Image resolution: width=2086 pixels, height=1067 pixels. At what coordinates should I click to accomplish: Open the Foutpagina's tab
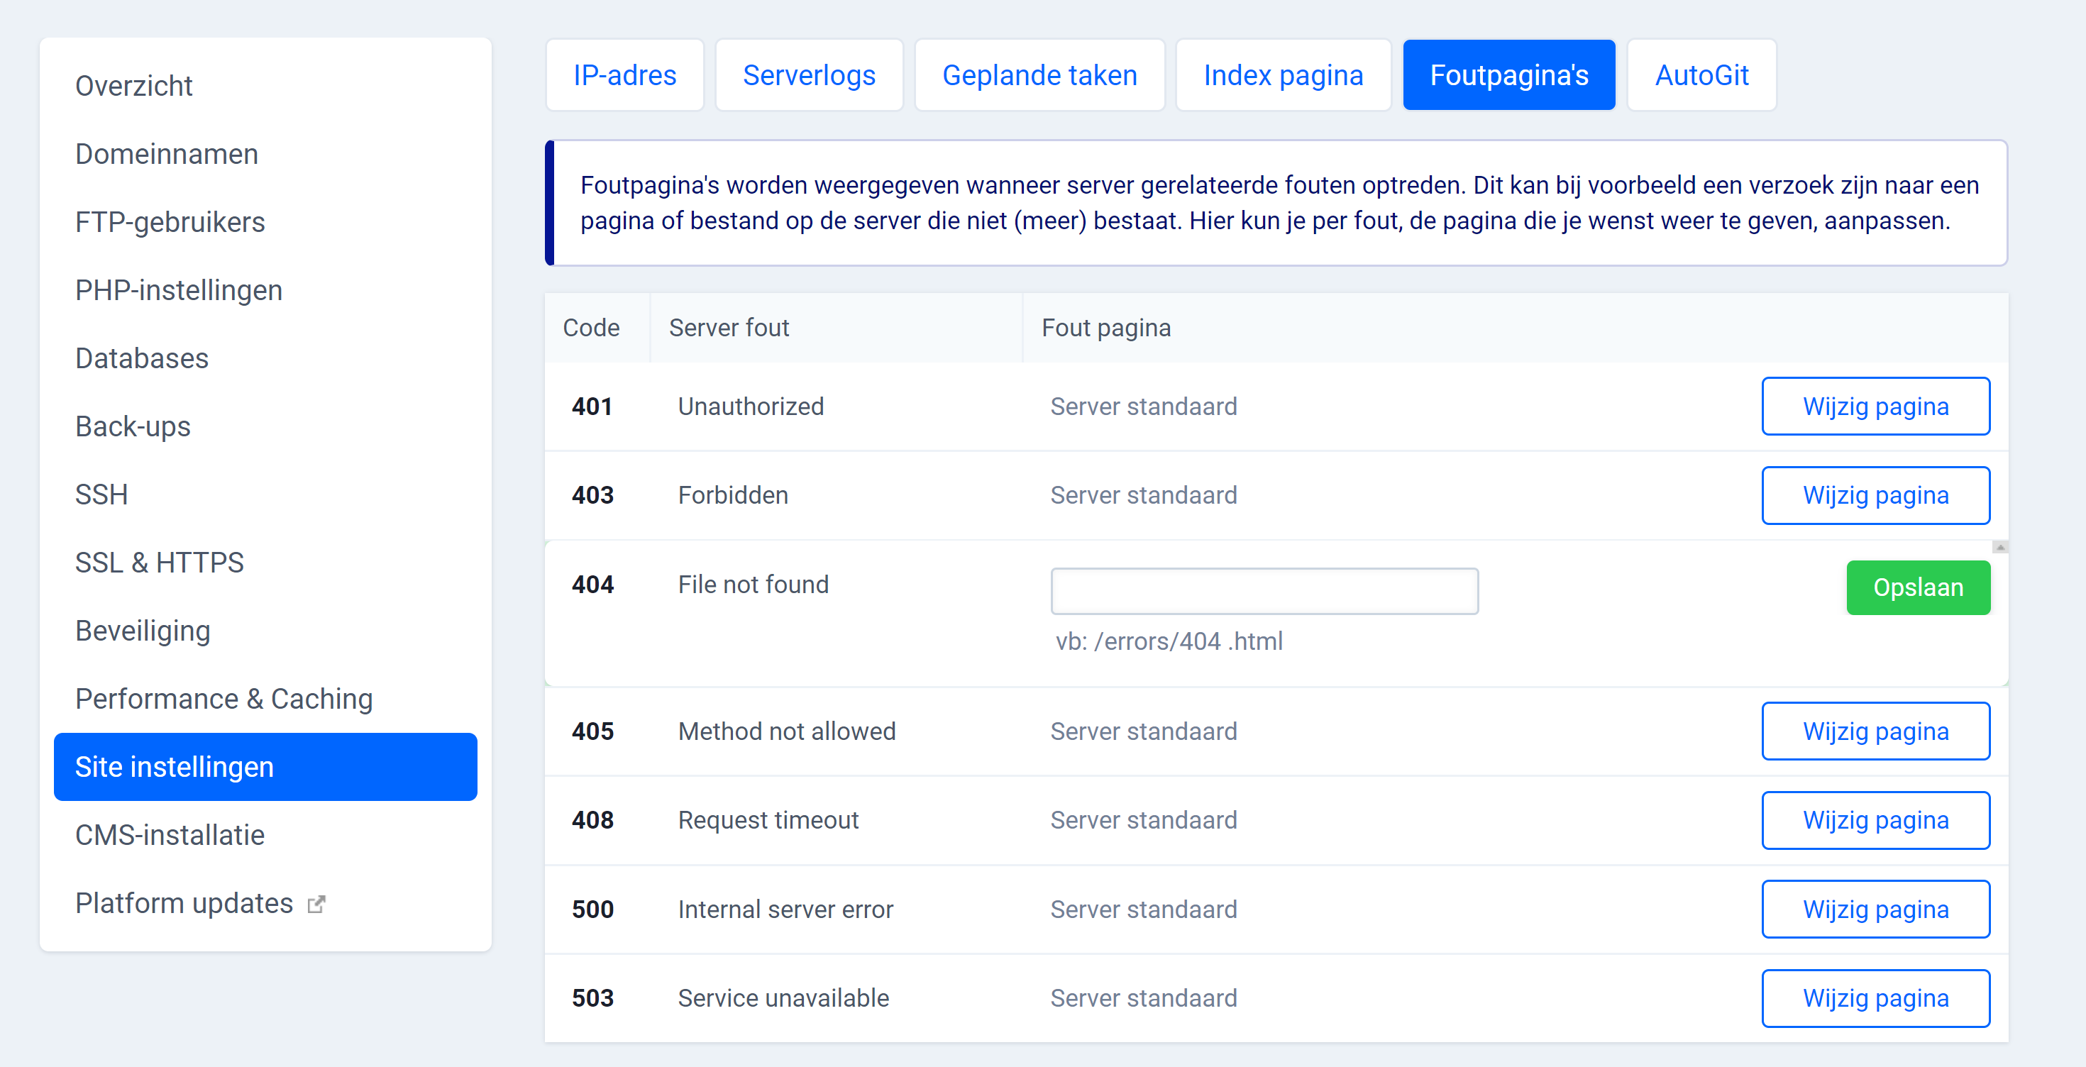(1508, 74)
